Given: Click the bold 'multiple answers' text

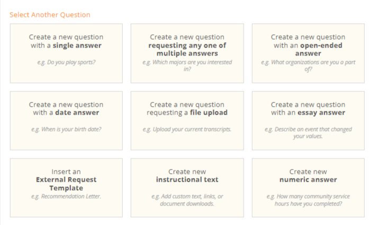Looking at the screenshot, I should pos(187,53).
